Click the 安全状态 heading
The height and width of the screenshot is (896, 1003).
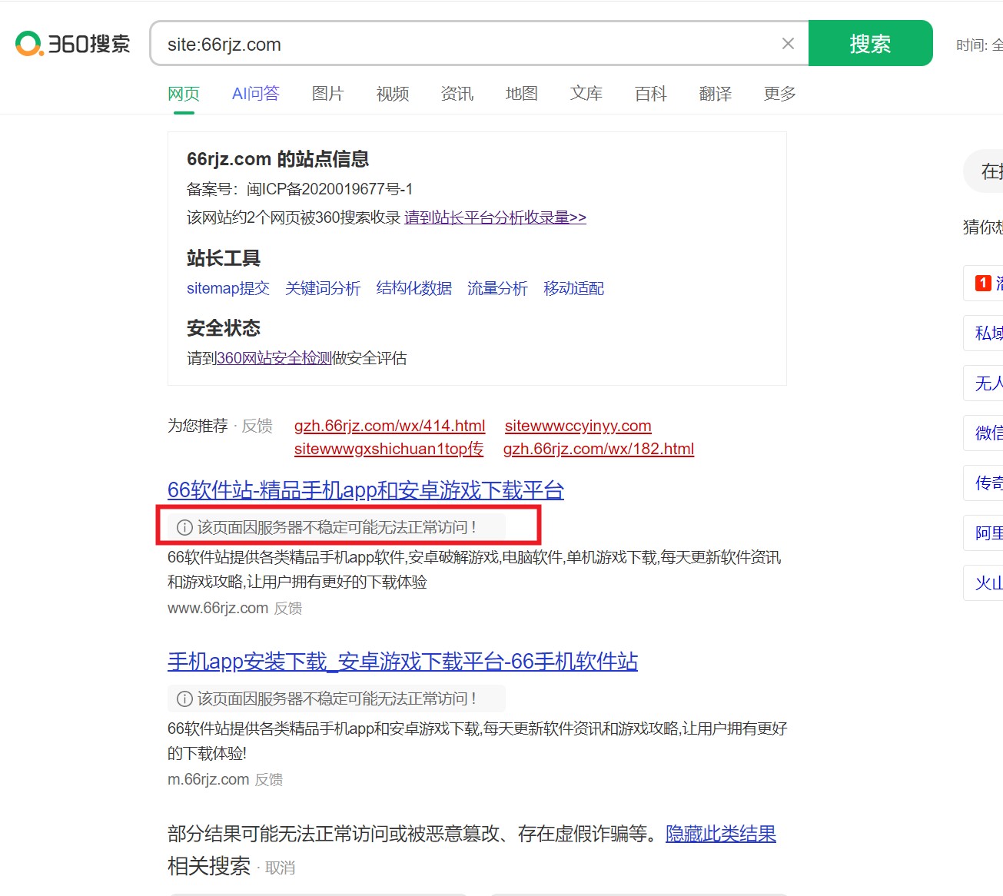click(x=224, y=328)
